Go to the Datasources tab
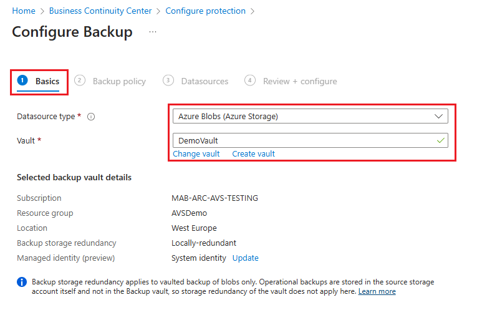Viewport: 477px width, 310px height. coord(205,81)
